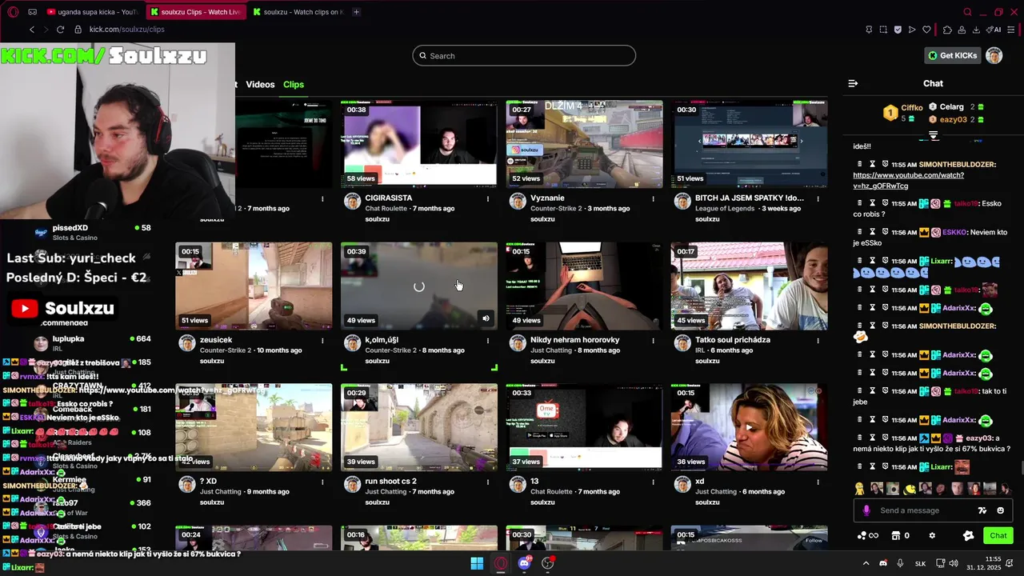Add a new browser tab
The width and height of the screenshot is (1024, 576).
[x=356, y=12]
